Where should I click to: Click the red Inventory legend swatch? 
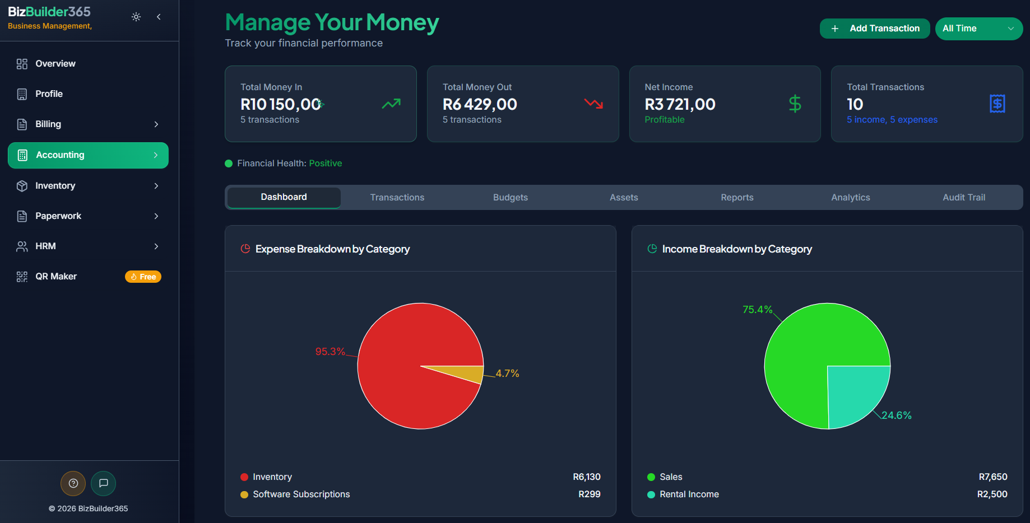[244, 477]
